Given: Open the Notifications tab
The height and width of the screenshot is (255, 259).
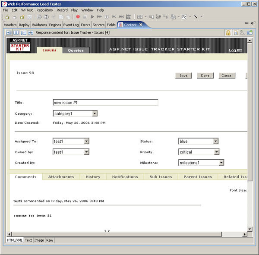Looking at the screenshot, I should pyautogui.click(x=125, y=177).
